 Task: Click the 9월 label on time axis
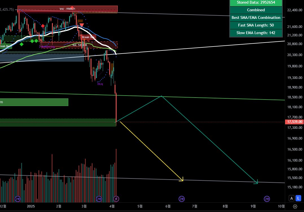pos(253,206)
